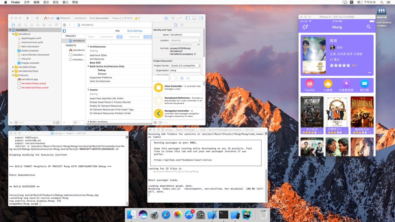
Task: Click the Levels filter button
Action: pos(148,37)
